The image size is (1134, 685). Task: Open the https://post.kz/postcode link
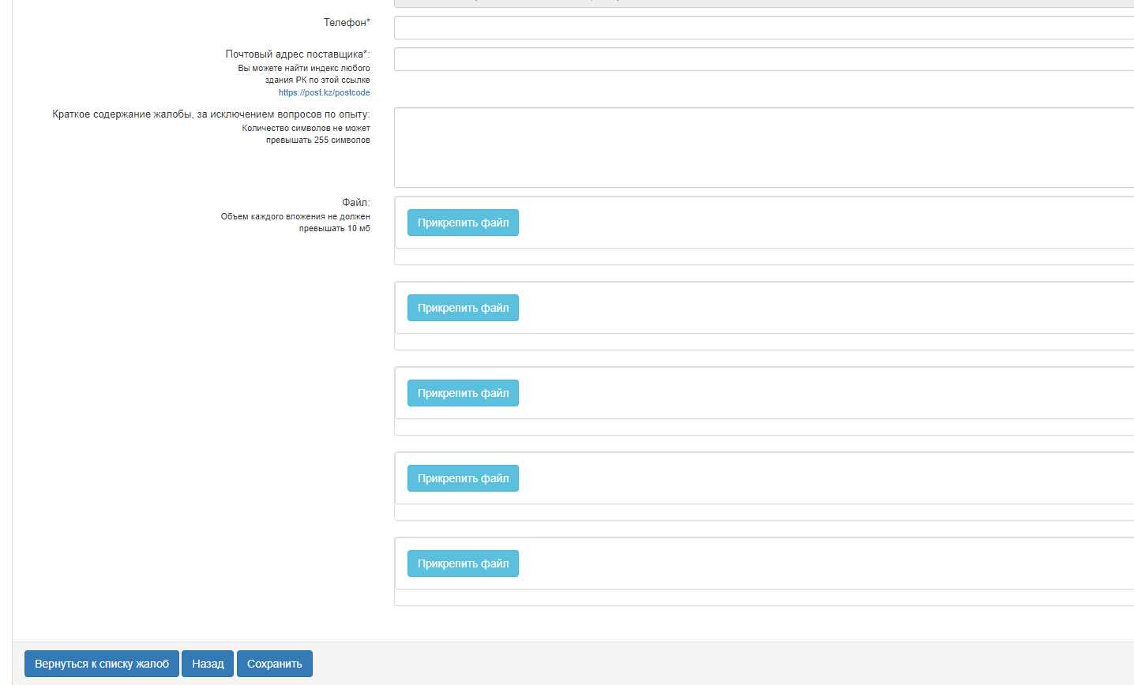tap(324, 92)
